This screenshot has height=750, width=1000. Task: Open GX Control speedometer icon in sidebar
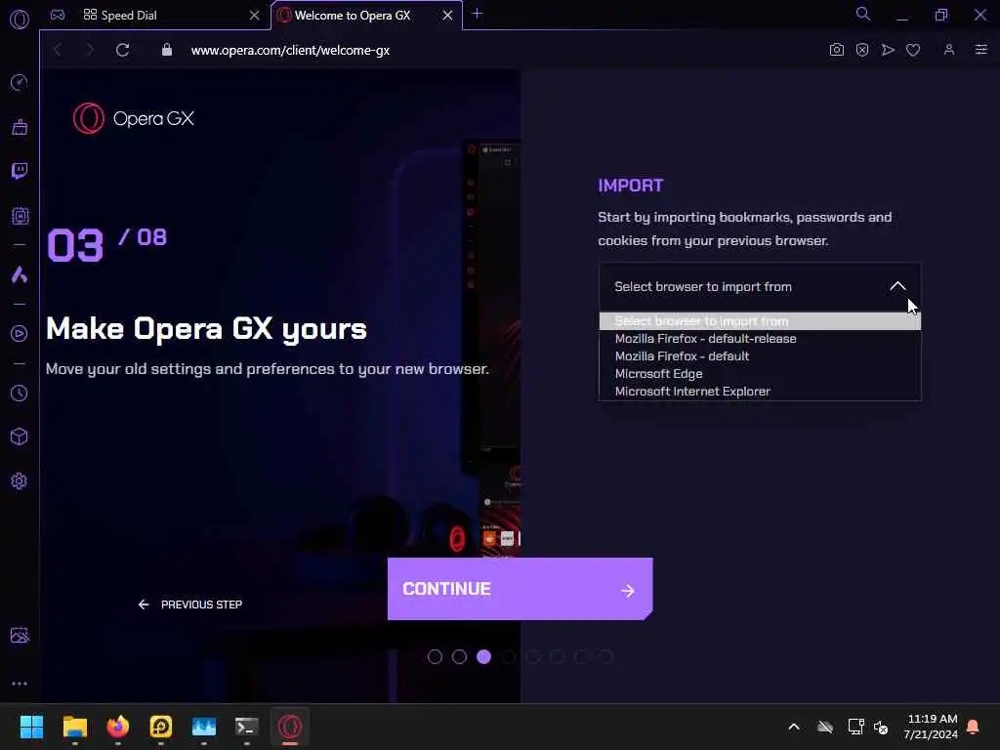[20, 82]
